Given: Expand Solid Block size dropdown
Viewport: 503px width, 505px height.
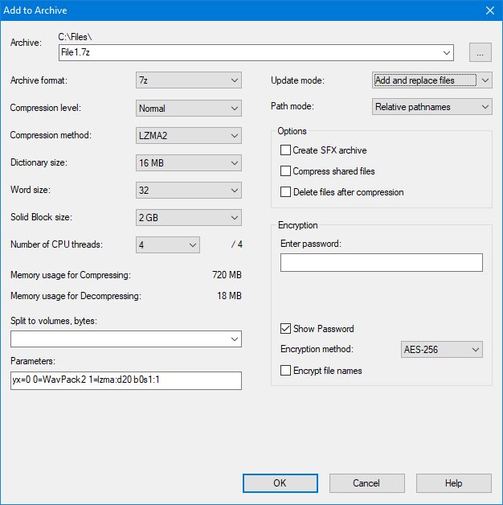Looking at the screenshot, I should (x=189, y=218).
